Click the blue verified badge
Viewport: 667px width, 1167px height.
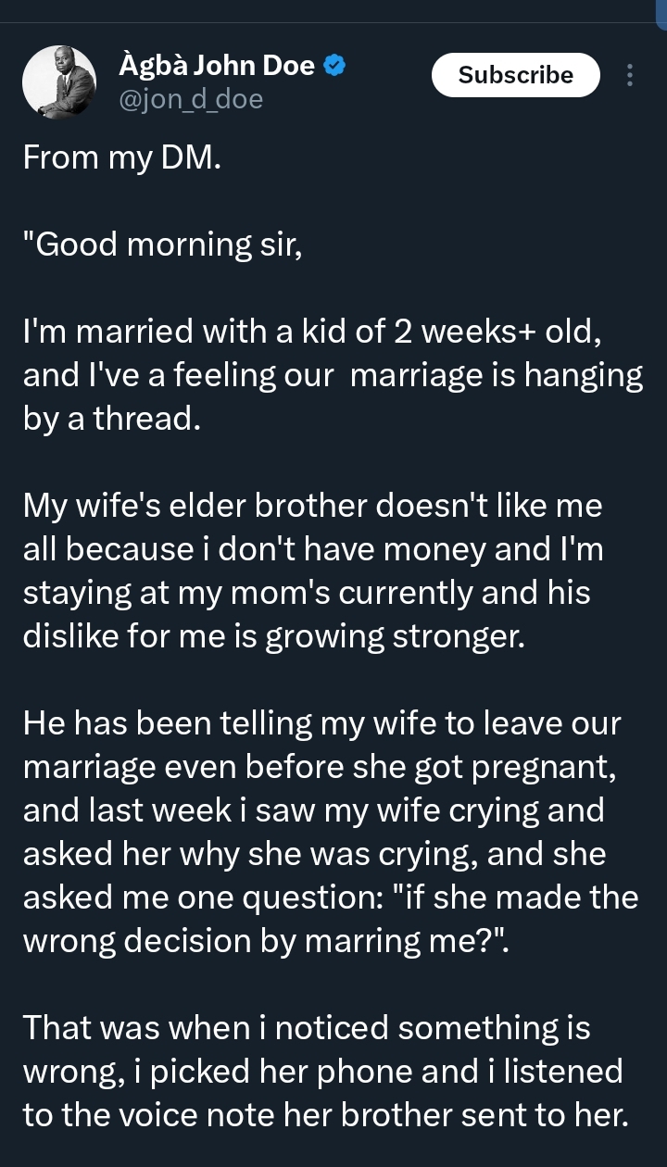coord(335,66)
